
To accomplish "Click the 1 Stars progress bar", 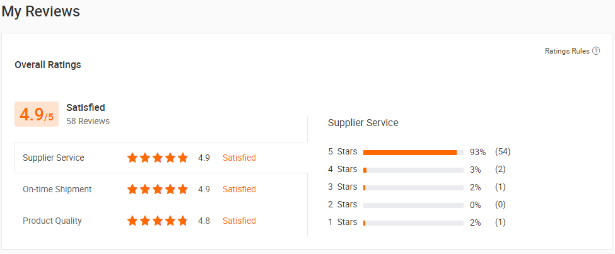I will [x=413, y=222].
